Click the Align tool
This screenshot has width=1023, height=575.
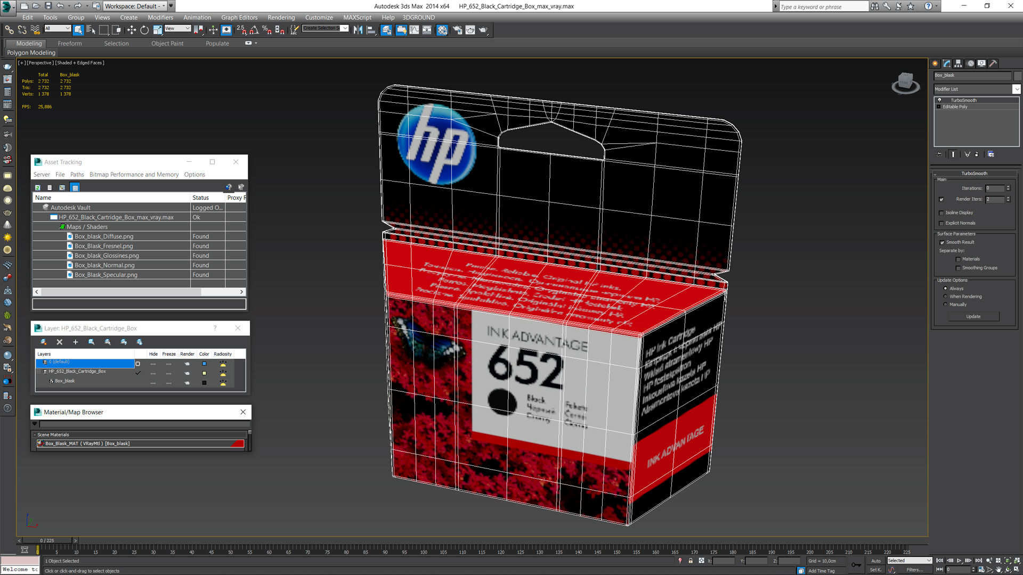click(371, 30)
